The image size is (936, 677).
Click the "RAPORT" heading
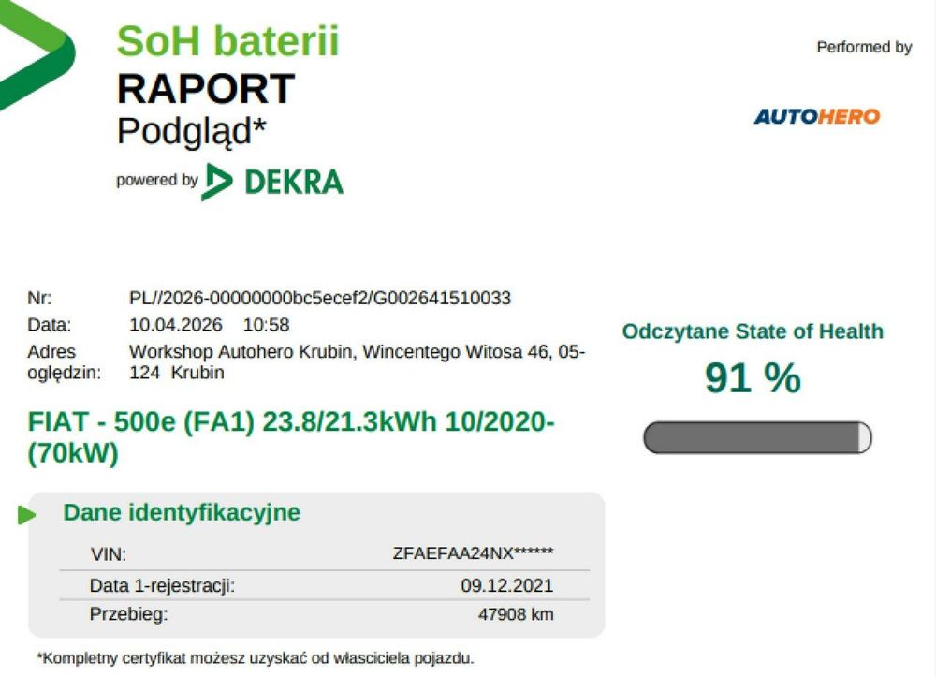(205, 88)
